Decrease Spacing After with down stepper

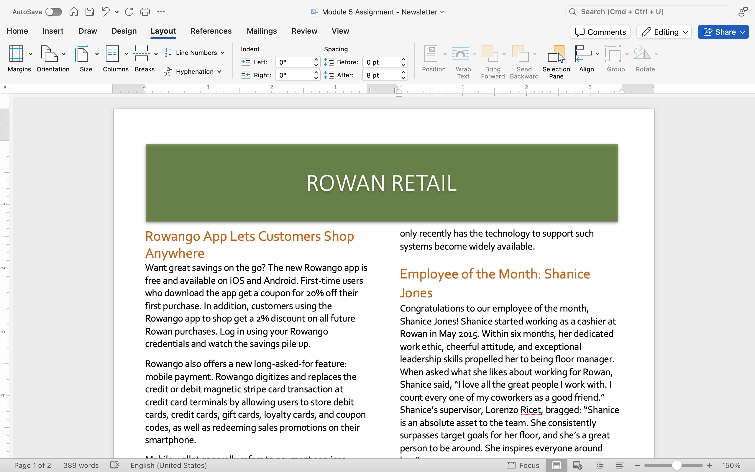click(403, 78)
